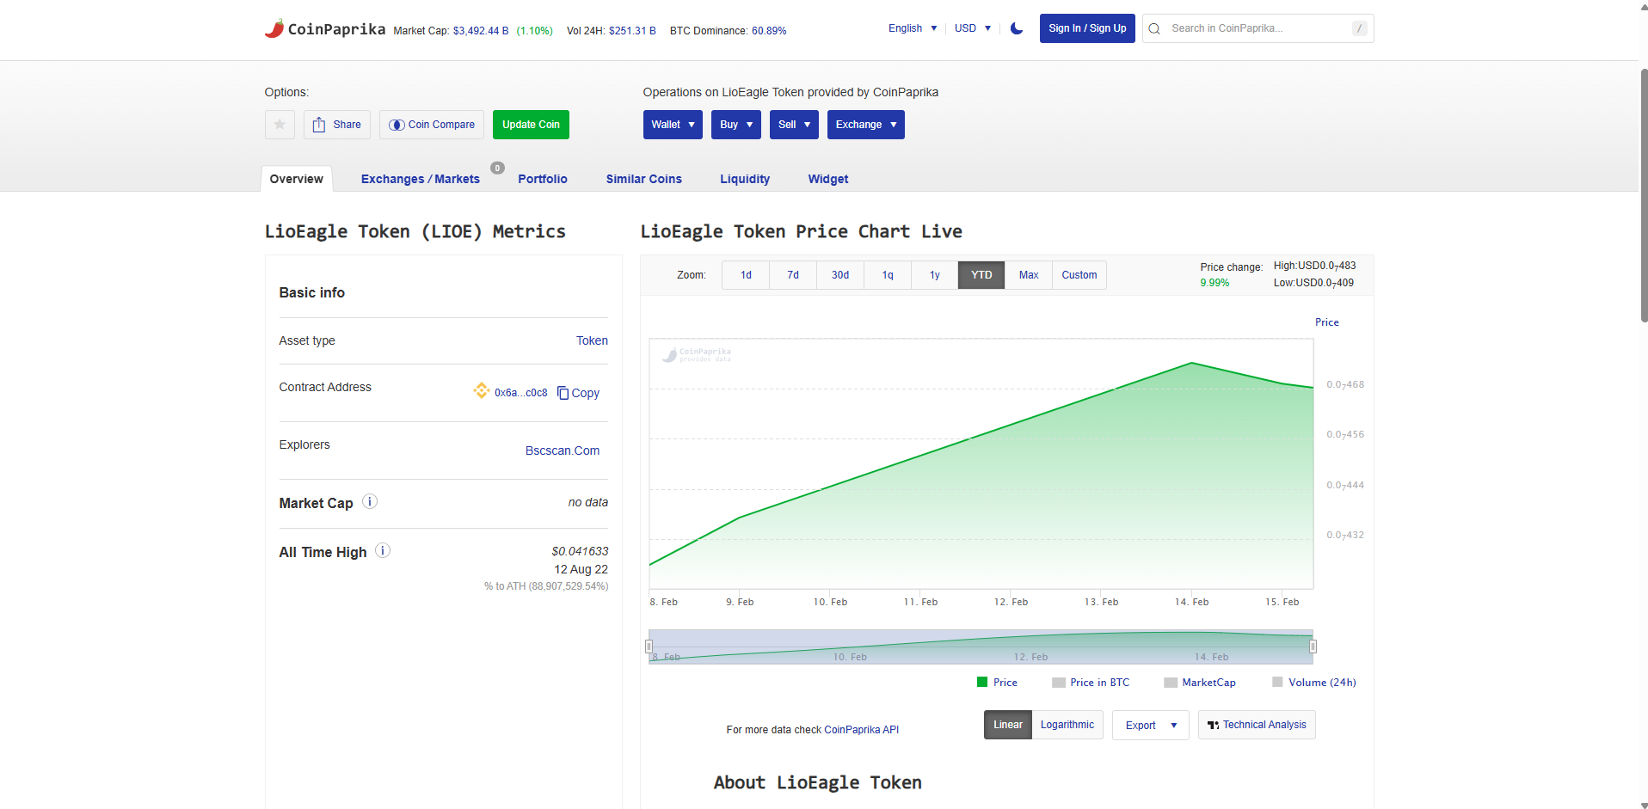This screenshot has width=1648, height=809.
Task: Expand the Wallet dropdown
Action: [673, 125]
